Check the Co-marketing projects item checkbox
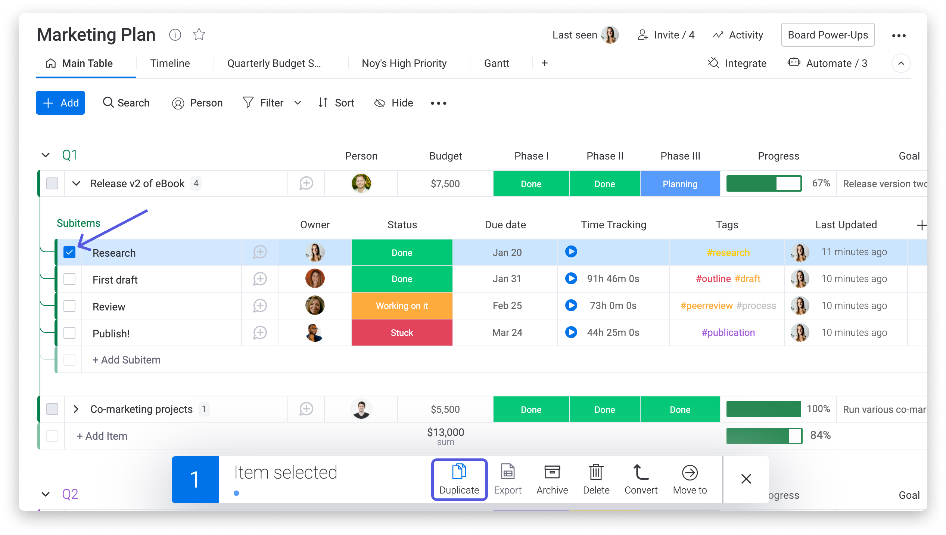946x535 pixels. (x=52, y=409)
